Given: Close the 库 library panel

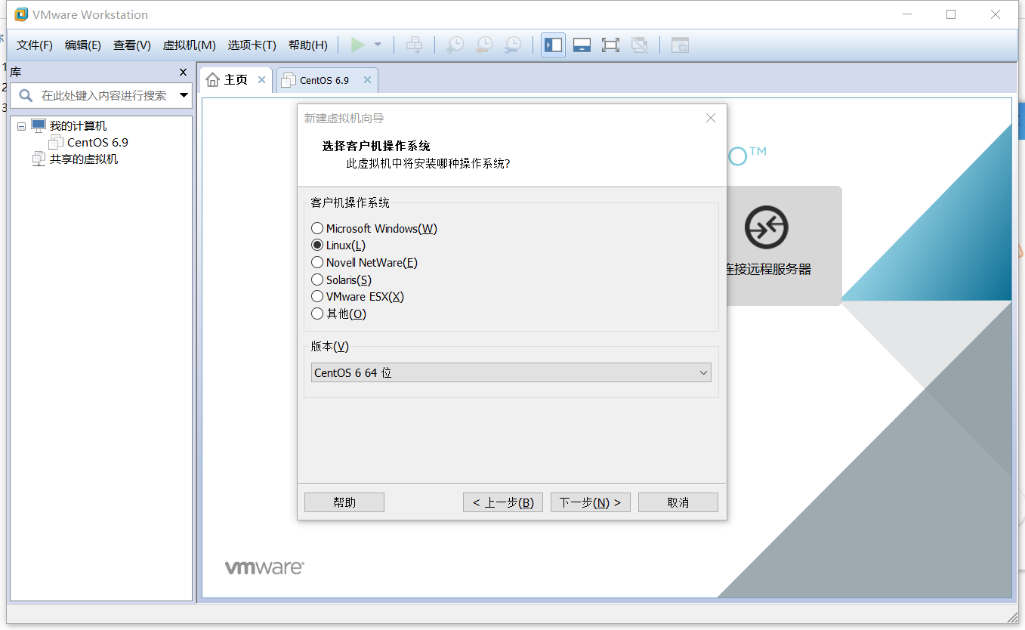Looking at the screenshot, I should (183, 73).
